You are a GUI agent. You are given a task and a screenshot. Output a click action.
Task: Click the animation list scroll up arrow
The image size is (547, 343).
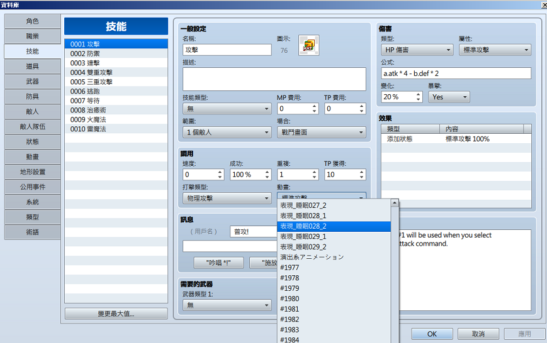[395, 203]
